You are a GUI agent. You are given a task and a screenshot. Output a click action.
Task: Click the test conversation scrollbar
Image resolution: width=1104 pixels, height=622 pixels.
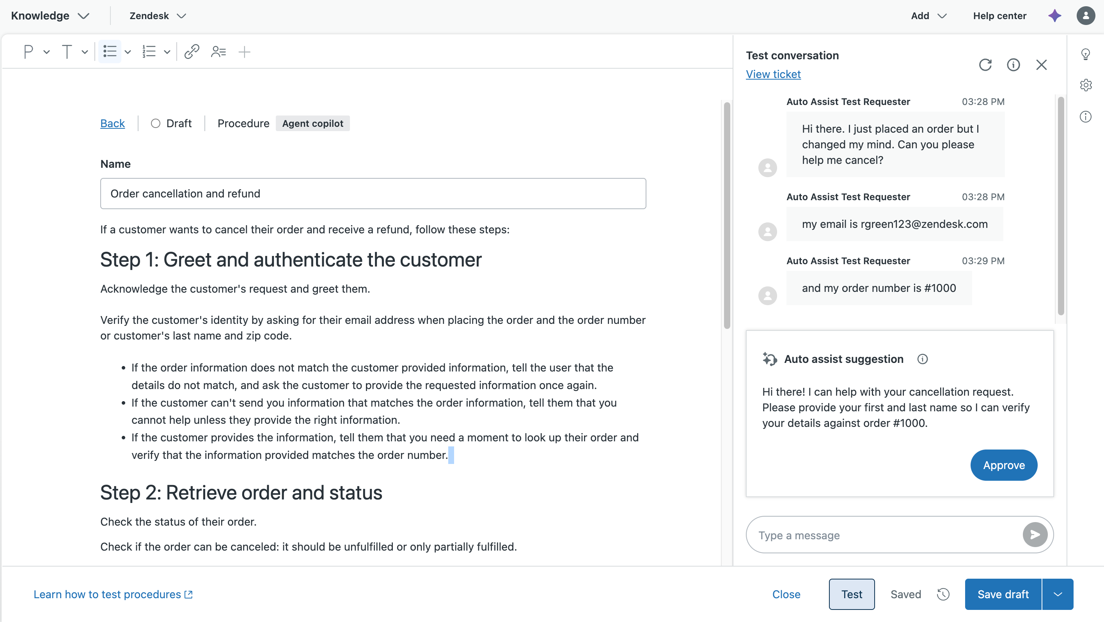pos(1061,207)
